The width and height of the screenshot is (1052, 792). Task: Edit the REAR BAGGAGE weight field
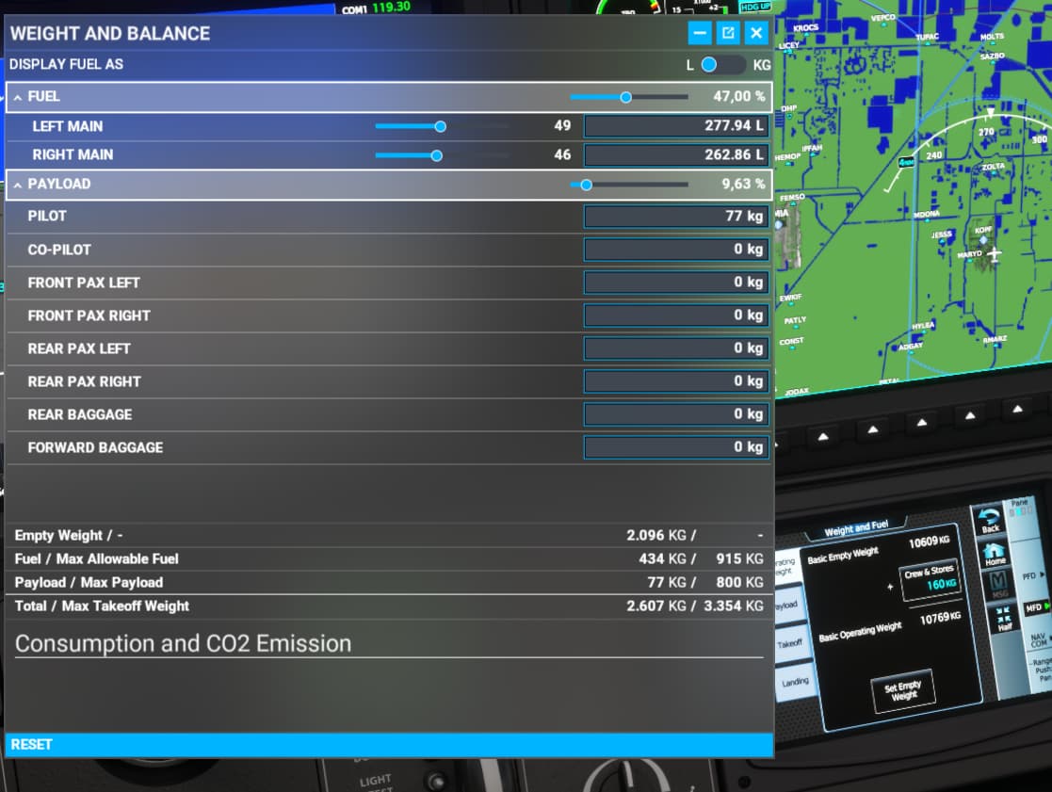pyautogui.click(x=676, y=413)
